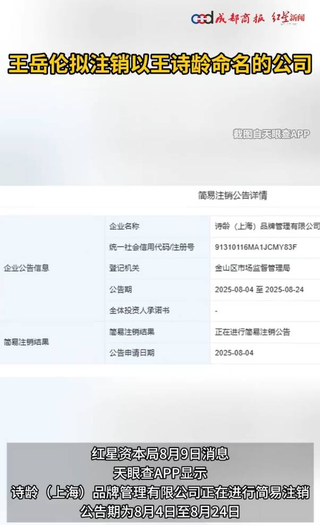Click the 简易注销结果 field label in the middle column
Screen dimensions: 320x525
coord(132,332)
